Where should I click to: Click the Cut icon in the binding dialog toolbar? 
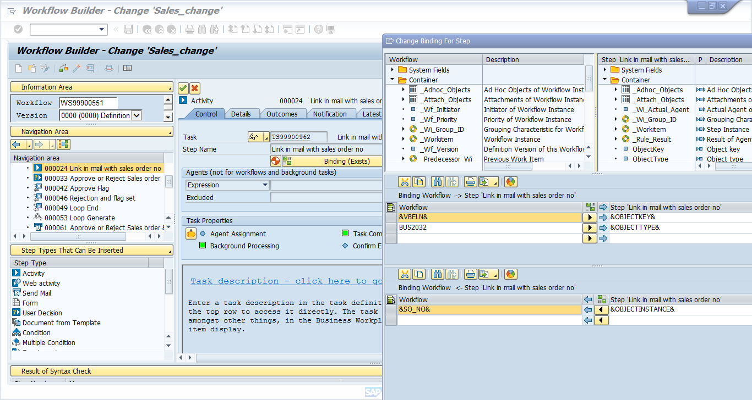(405, 182)
